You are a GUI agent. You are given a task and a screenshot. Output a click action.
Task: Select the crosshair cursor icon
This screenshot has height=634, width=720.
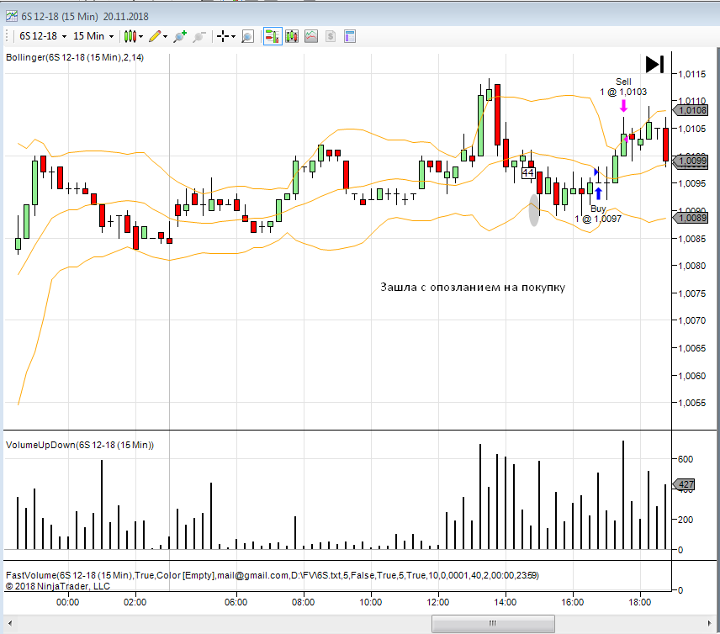pos(223,36)
